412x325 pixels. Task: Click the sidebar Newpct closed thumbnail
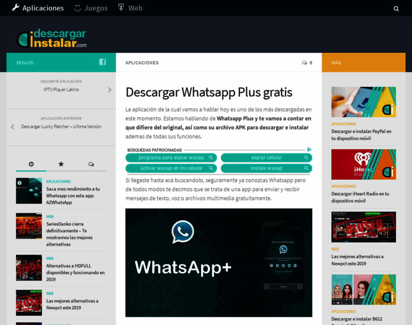pos(29,303)
